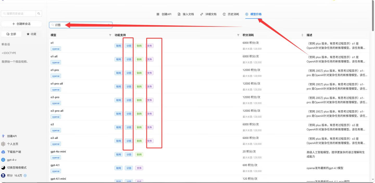Select the gpt-4-v icon in sidebar
The image size is (375, 183).
(x=3, y=160)
